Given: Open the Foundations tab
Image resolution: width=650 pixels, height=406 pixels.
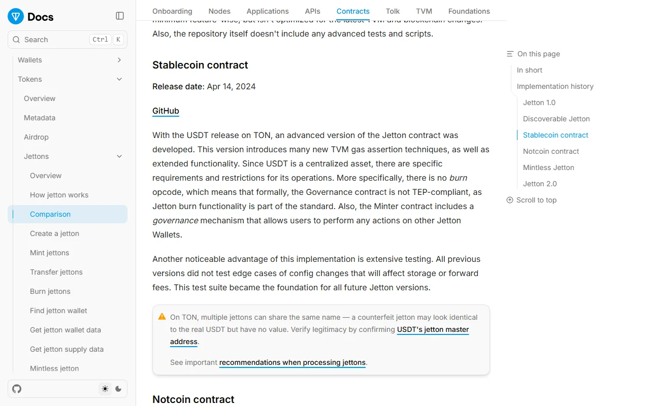Looking at the screenshot, I should [469, 11].
